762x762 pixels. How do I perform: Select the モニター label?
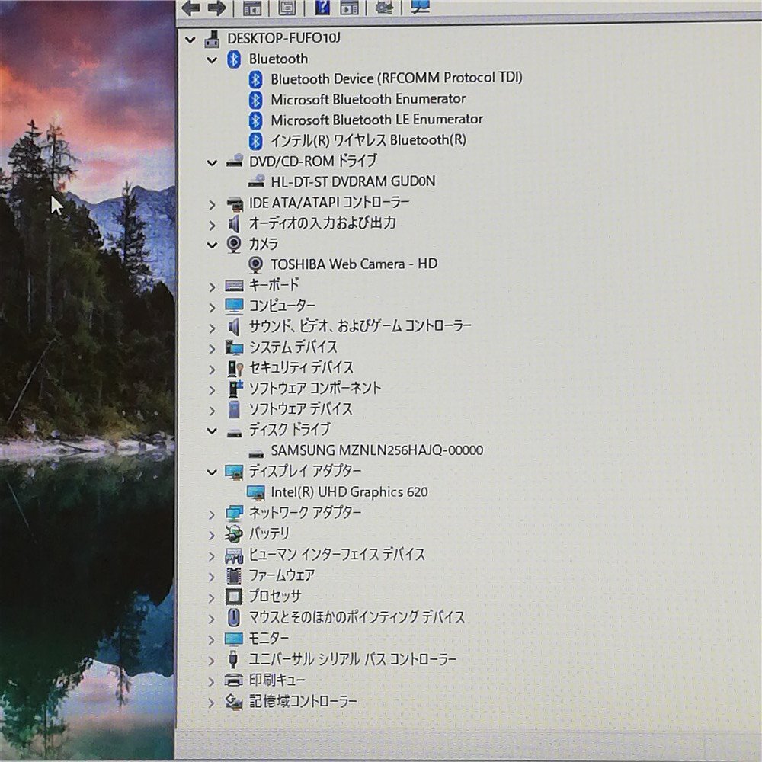pos(268,638)
